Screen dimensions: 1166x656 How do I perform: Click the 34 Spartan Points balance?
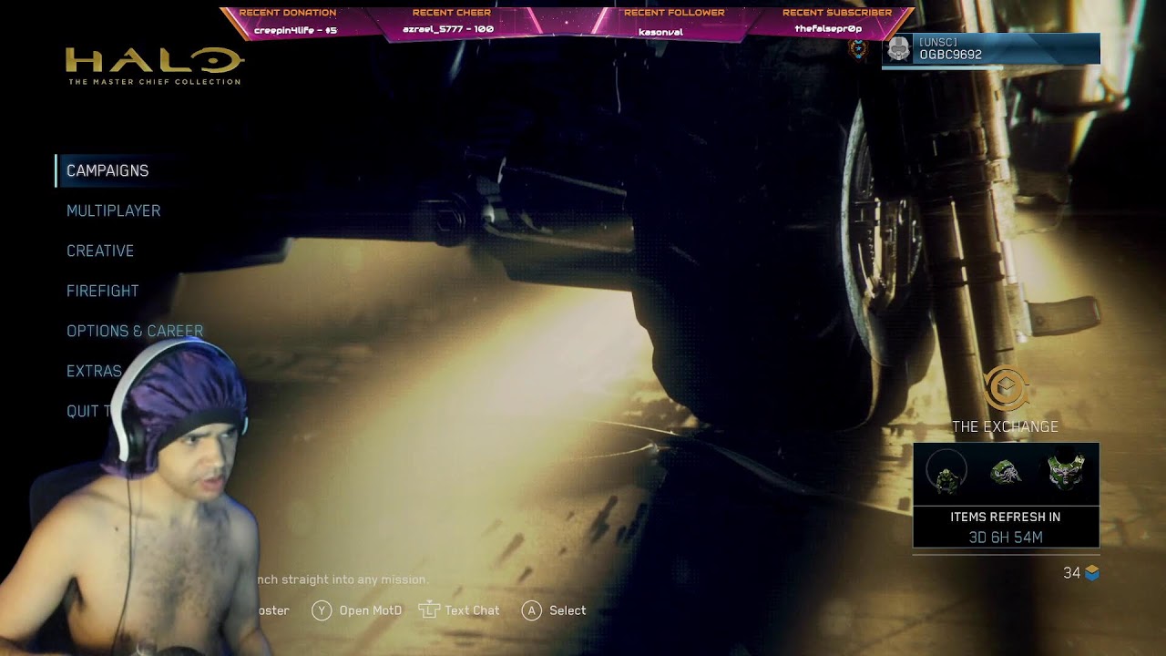(x=1071, y=573)
